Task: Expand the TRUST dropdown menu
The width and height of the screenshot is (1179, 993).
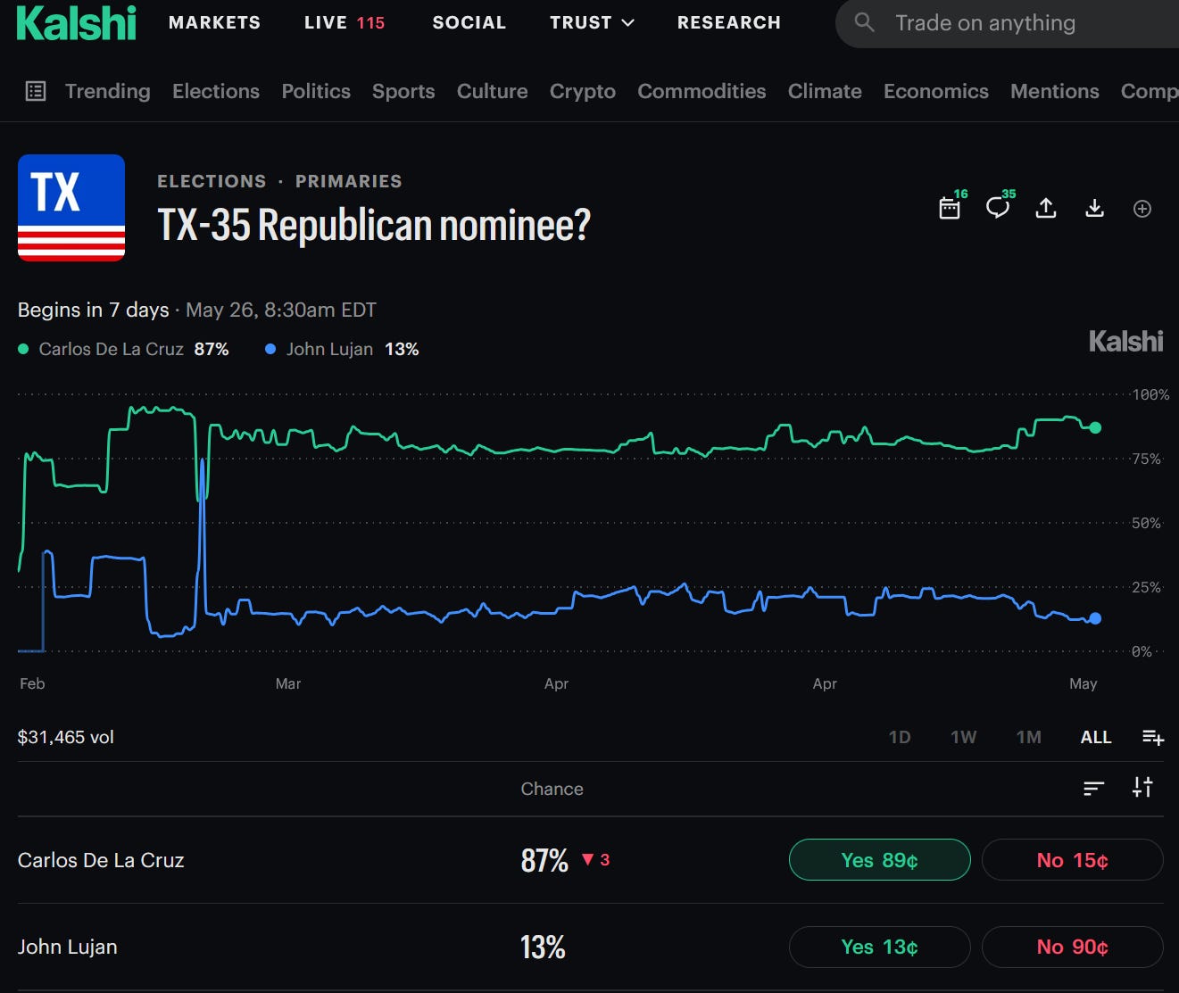Action: [x=592, y=22]
